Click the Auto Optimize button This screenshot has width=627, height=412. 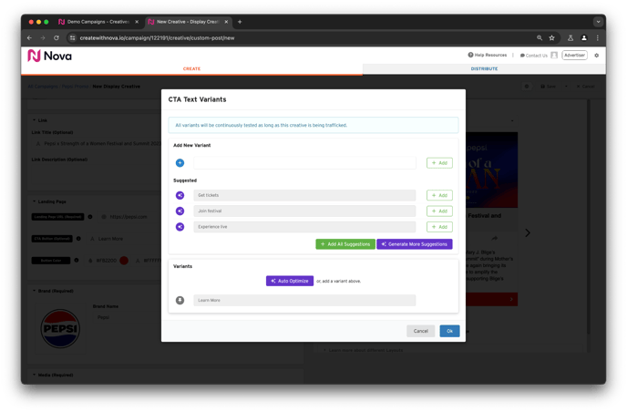pos(290,281)
